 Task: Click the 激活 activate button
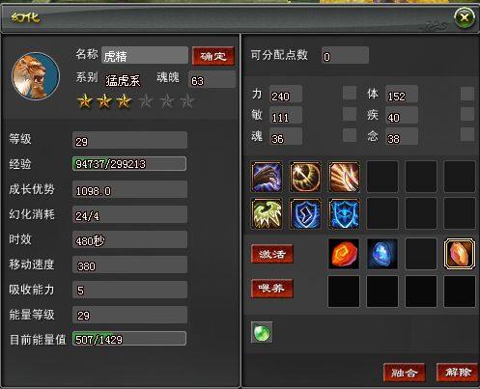(x=272, y=254)
